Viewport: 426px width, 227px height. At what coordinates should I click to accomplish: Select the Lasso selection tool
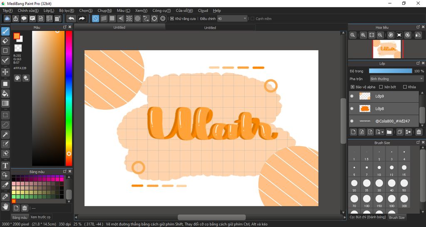(x=5, y=125)
